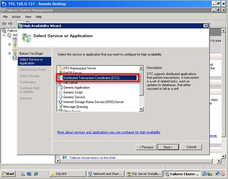
Task: Select Generic Script list entry
Action: coord(73,92)
